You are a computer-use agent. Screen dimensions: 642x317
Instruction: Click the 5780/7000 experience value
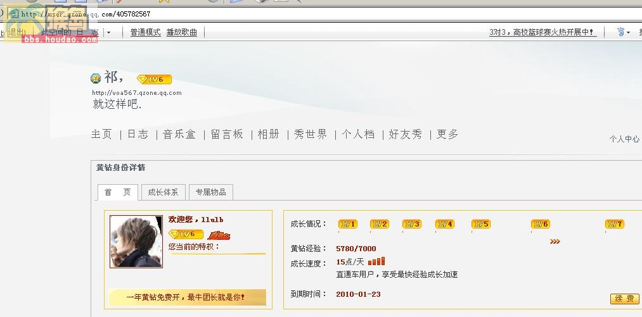[x=356, y=249]
